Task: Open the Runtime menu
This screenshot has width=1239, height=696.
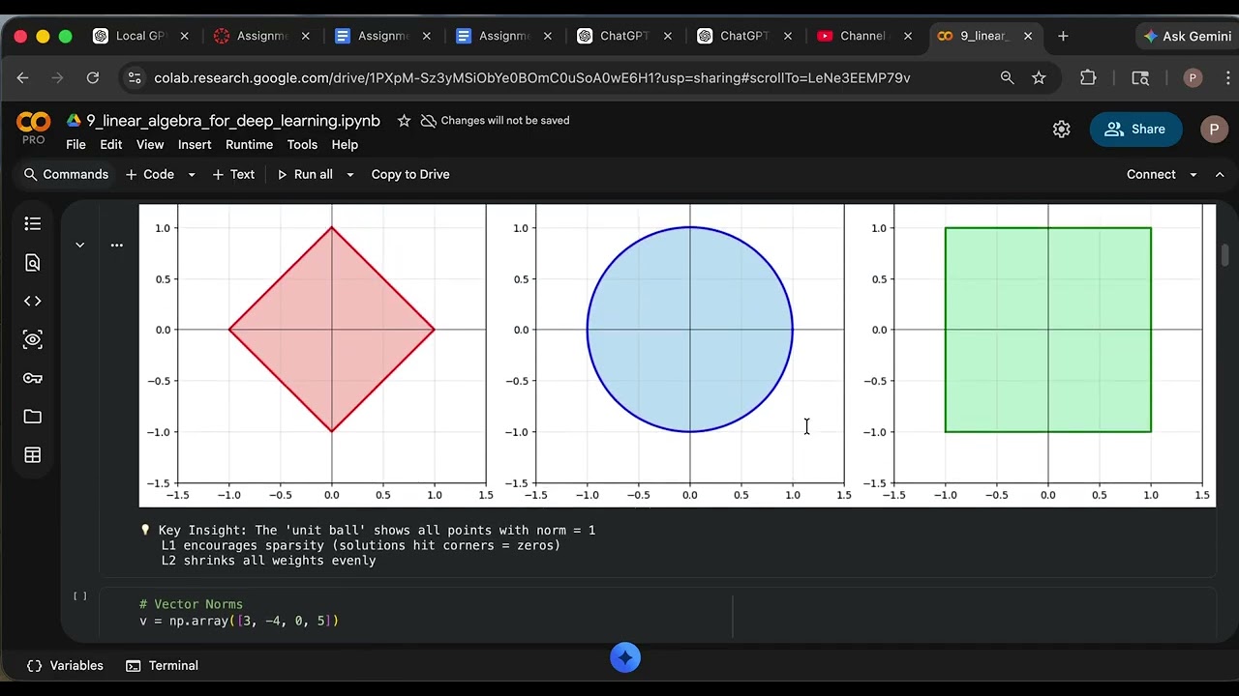Action: click(x=249, y=145)
